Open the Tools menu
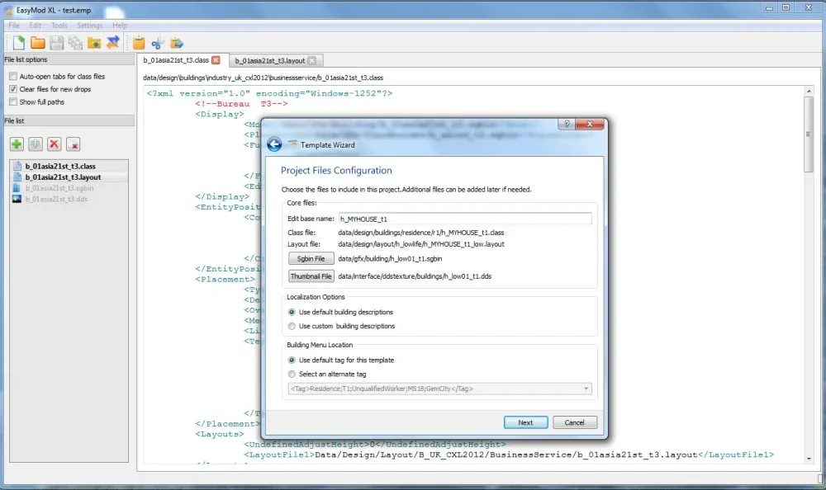This screenshot has width=826, height=490. coord(59,26)
